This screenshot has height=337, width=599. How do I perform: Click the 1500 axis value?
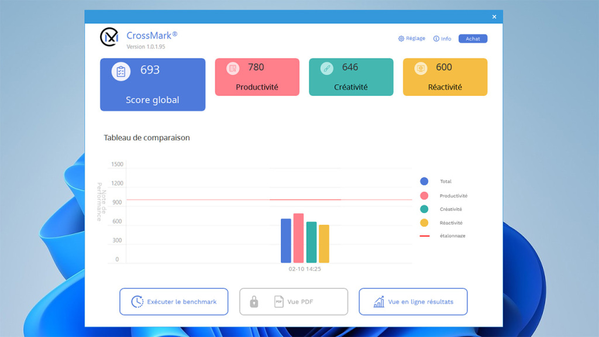coord(117,164)
